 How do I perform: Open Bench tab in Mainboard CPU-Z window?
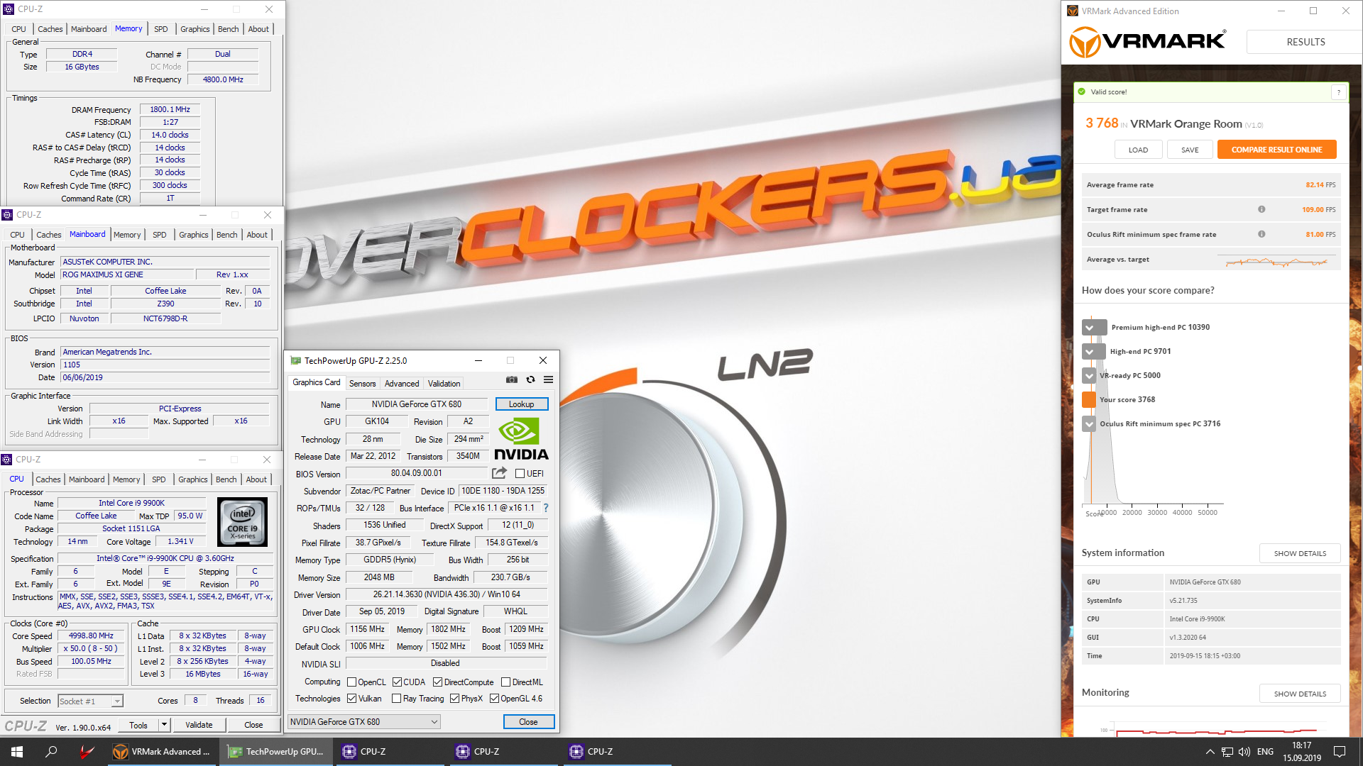tap(227, 235)
